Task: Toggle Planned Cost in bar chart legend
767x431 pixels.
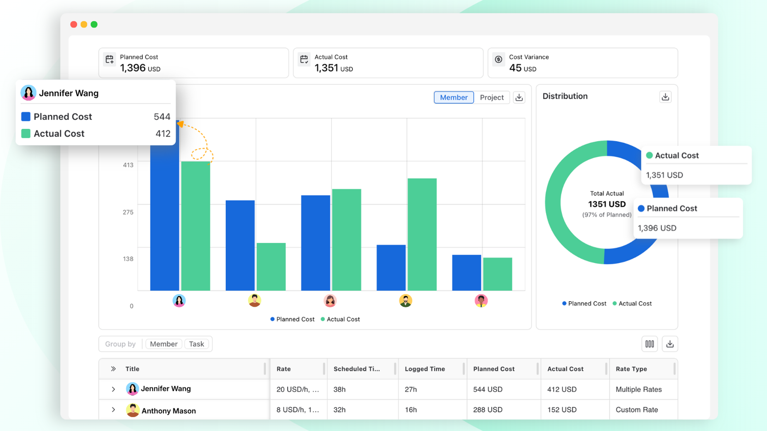Action: pos(292,319)
